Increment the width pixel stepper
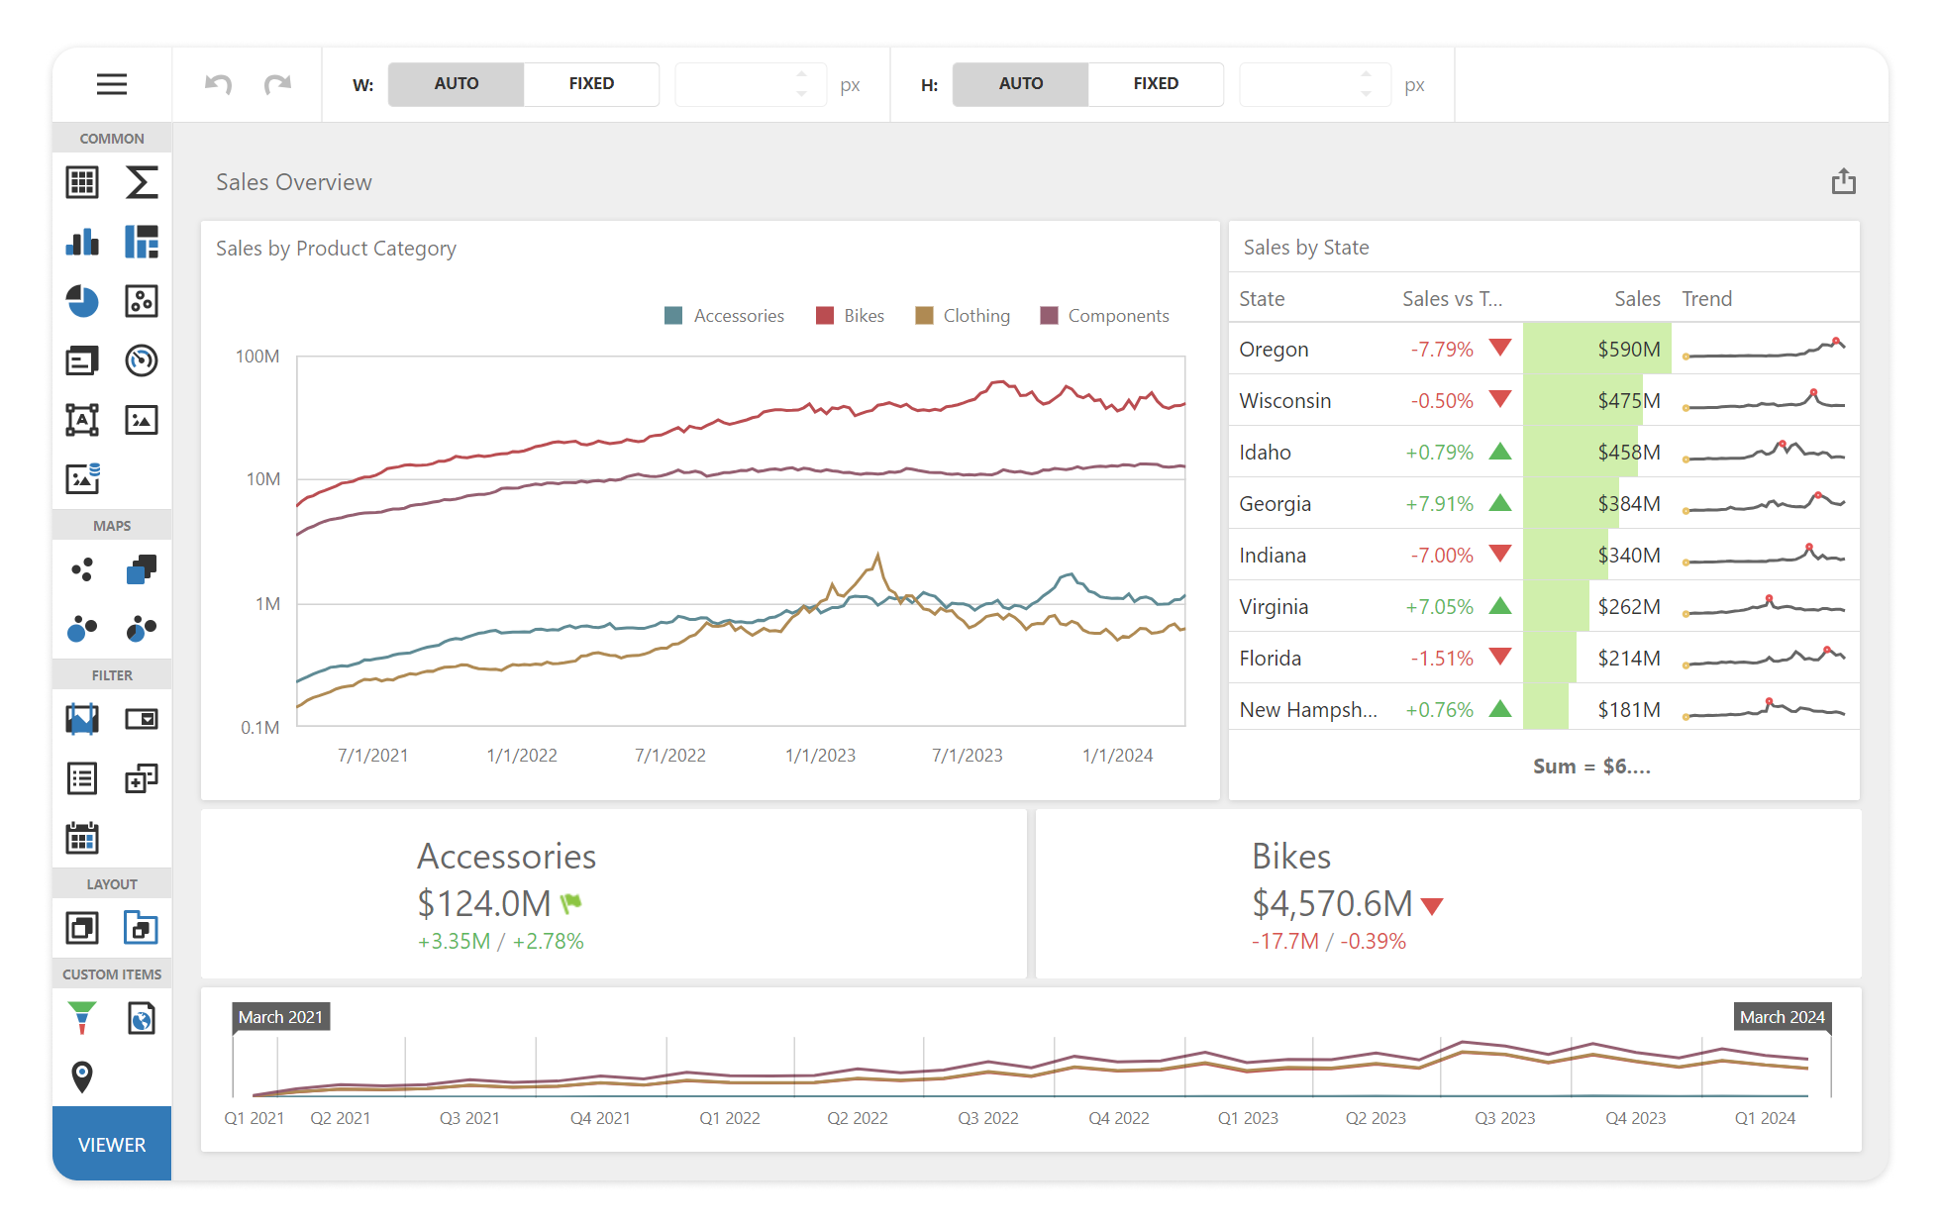This screenshot has height=1228, width=1941. (802, 74)
